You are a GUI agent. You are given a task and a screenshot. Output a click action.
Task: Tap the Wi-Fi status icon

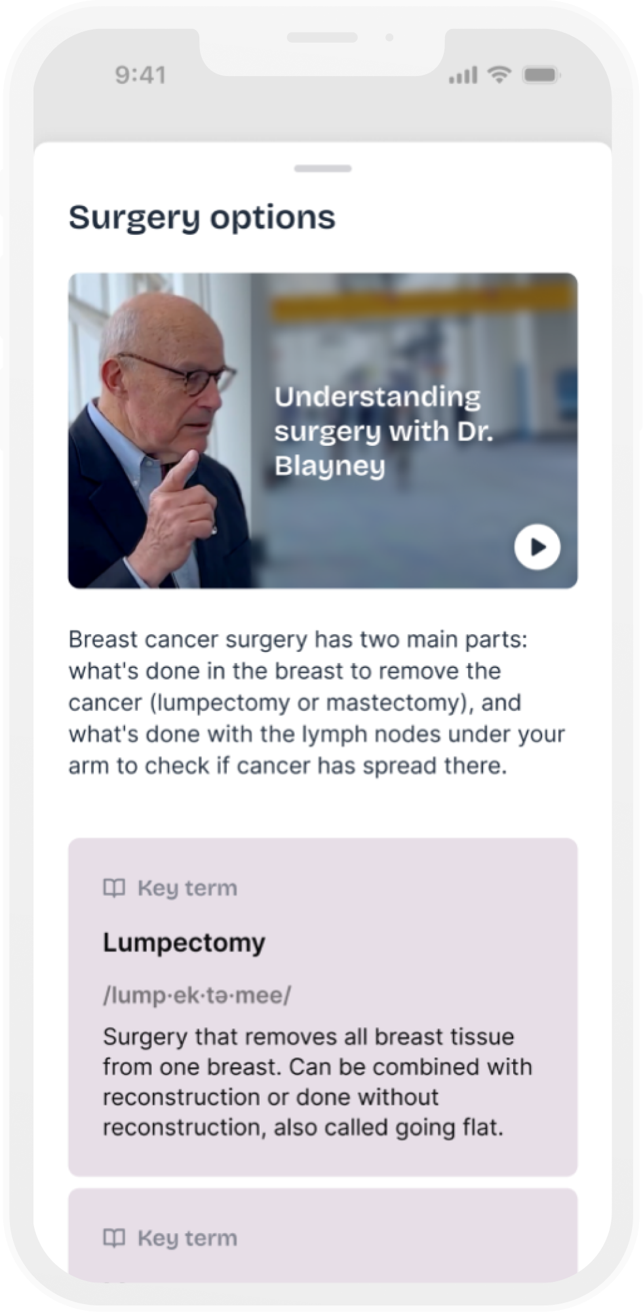pyautogui.click(x=499, y=75)
